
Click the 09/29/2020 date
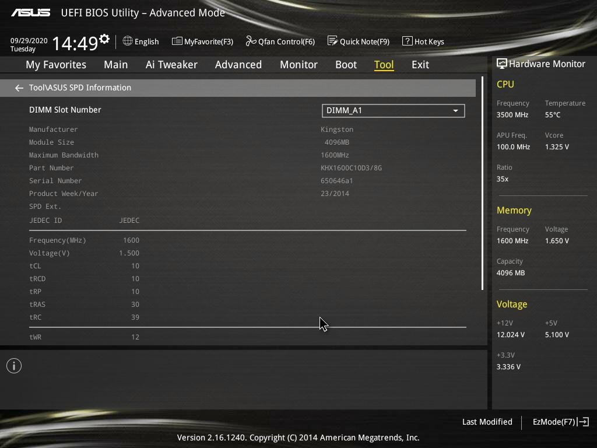click(x=29, y=40)
